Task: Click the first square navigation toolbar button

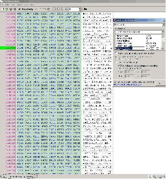Action: [x=54, y=9]
